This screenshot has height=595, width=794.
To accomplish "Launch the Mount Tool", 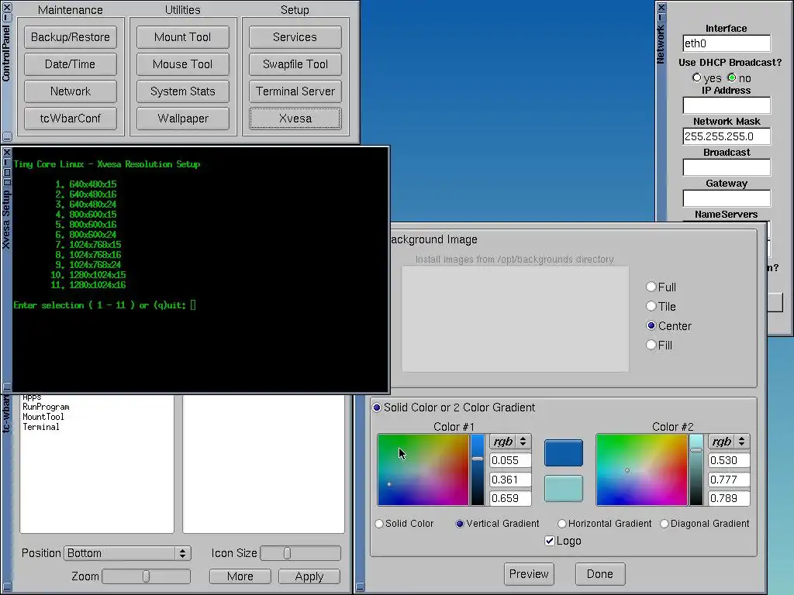I will point(183,37).
